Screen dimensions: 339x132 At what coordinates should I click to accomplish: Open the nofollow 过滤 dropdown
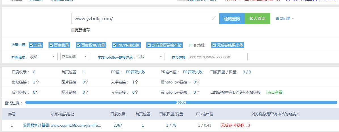click(150, 57)
